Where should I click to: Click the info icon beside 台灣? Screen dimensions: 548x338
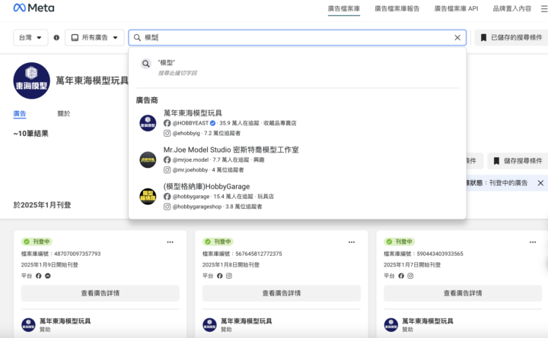click(x=56, y=37)
